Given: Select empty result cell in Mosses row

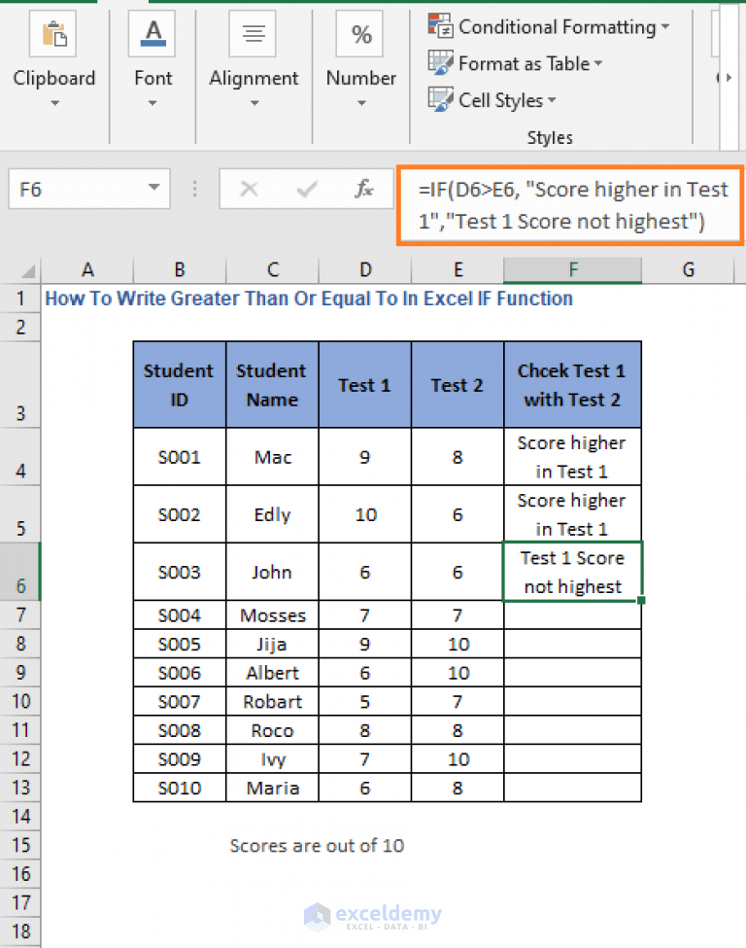Looking at the screenshot, I should pyautogui.click(x=573, y=614).
